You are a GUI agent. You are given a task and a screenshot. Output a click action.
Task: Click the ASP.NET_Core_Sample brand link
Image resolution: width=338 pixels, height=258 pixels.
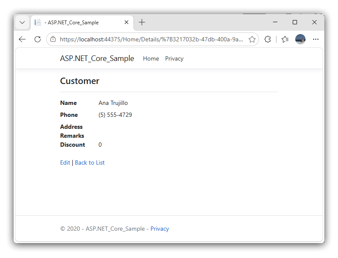click(x=97, y=58)
